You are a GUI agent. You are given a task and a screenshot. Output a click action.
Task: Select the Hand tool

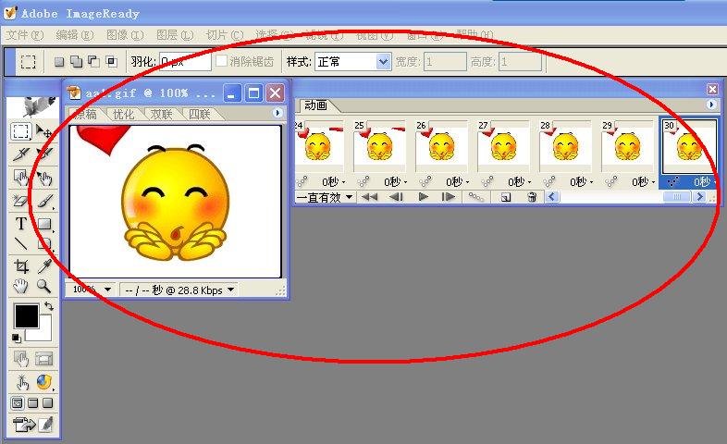[x=21, y=286]
